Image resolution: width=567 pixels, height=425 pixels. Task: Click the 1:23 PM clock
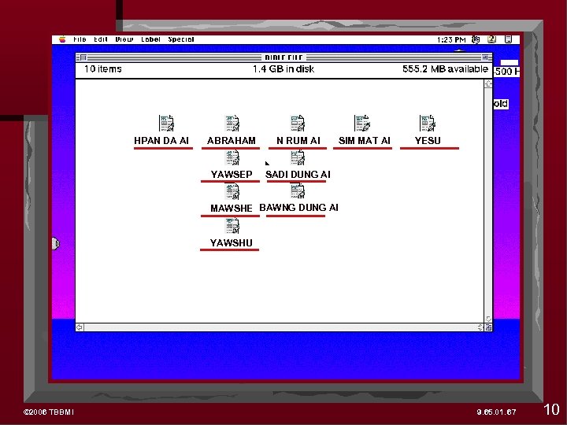click(x=451, y=40)
